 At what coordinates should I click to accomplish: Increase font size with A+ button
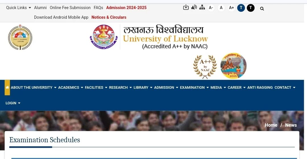(x=231, y=8)
